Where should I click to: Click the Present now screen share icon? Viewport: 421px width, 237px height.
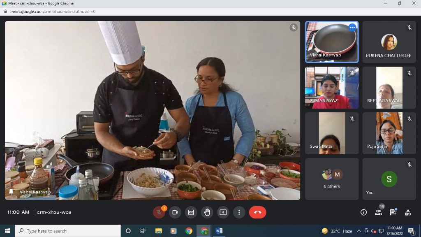coord(223,212)
